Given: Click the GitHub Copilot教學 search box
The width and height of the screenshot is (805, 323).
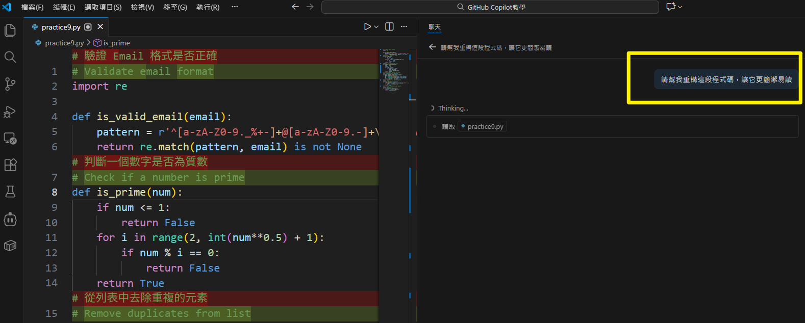Looking at the screenshot, I should pos(490,7).
